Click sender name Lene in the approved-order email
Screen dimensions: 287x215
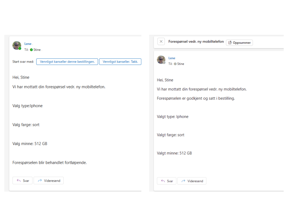pos(172,58)
